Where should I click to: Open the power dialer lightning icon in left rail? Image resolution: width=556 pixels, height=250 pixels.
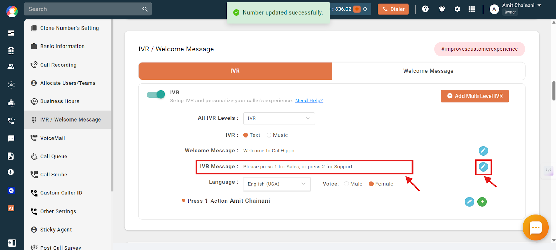[11, 172]
